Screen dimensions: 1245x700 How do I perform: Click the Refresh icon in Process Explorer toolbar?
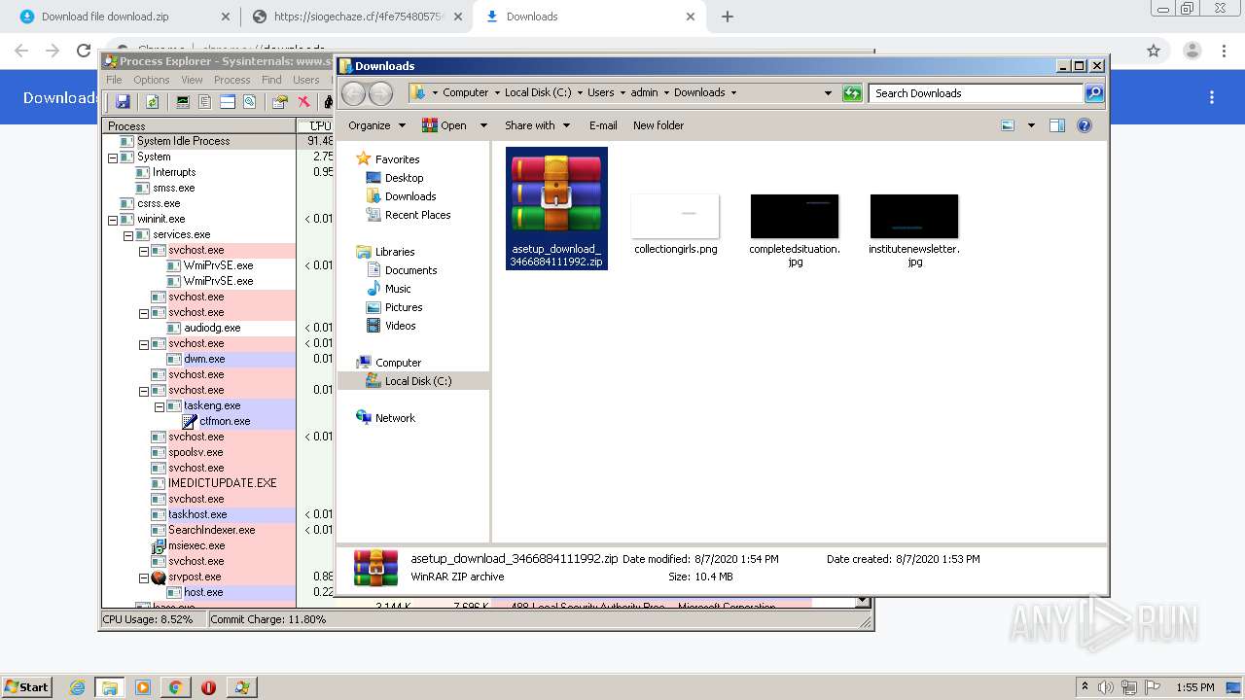[x=153, y=102]
